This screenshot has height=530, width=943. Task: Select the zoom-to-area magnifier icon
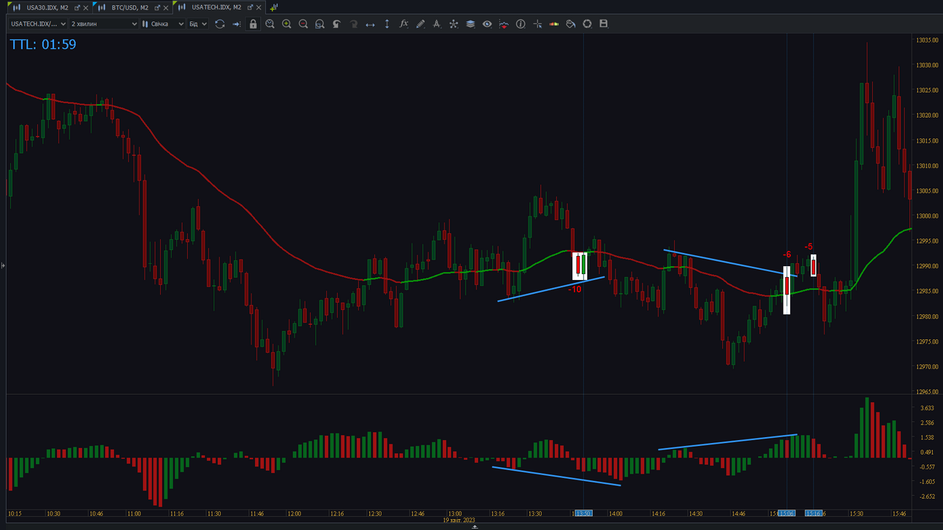(319, 24)
